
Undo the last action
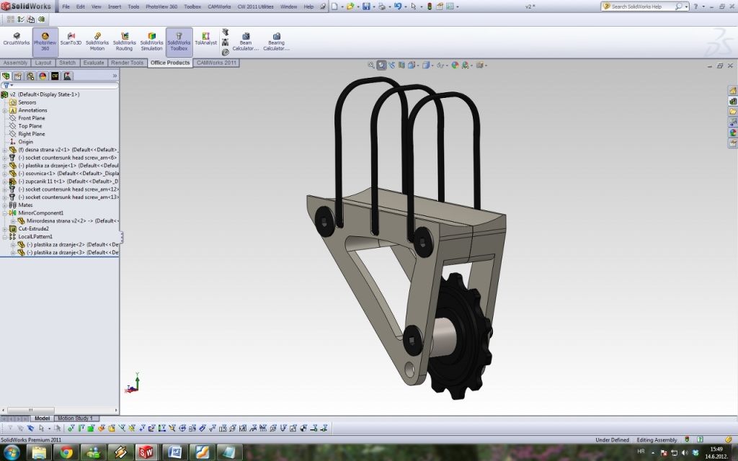click(x=398, y=6)
